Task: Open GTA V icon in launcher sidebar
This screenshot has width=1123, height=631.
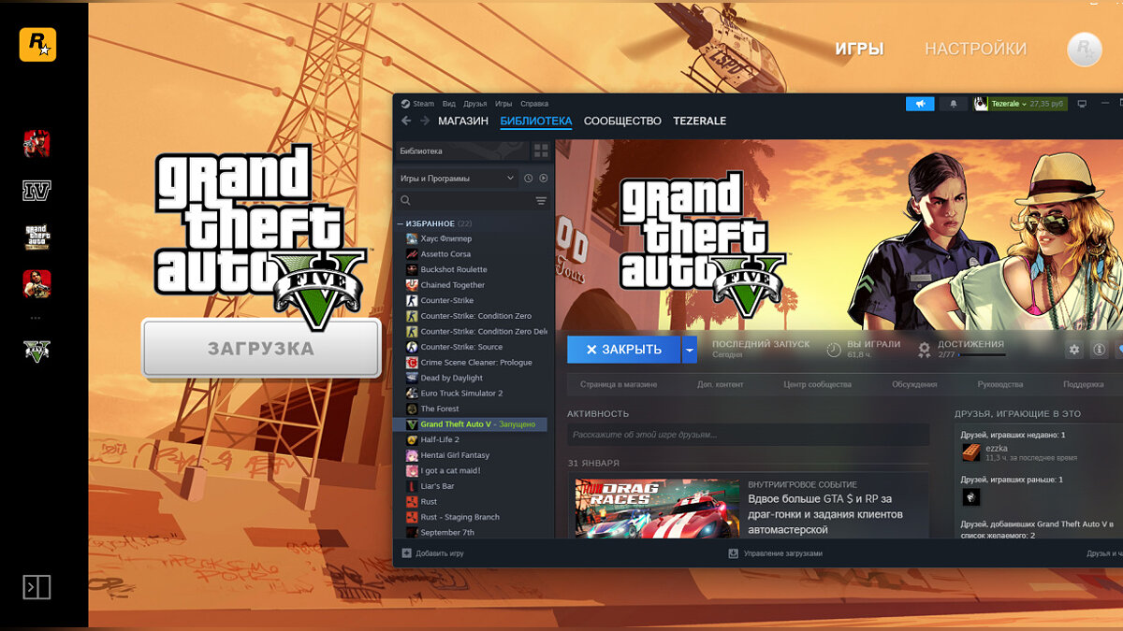Action: pyautogui.click(x=36, y=351)
